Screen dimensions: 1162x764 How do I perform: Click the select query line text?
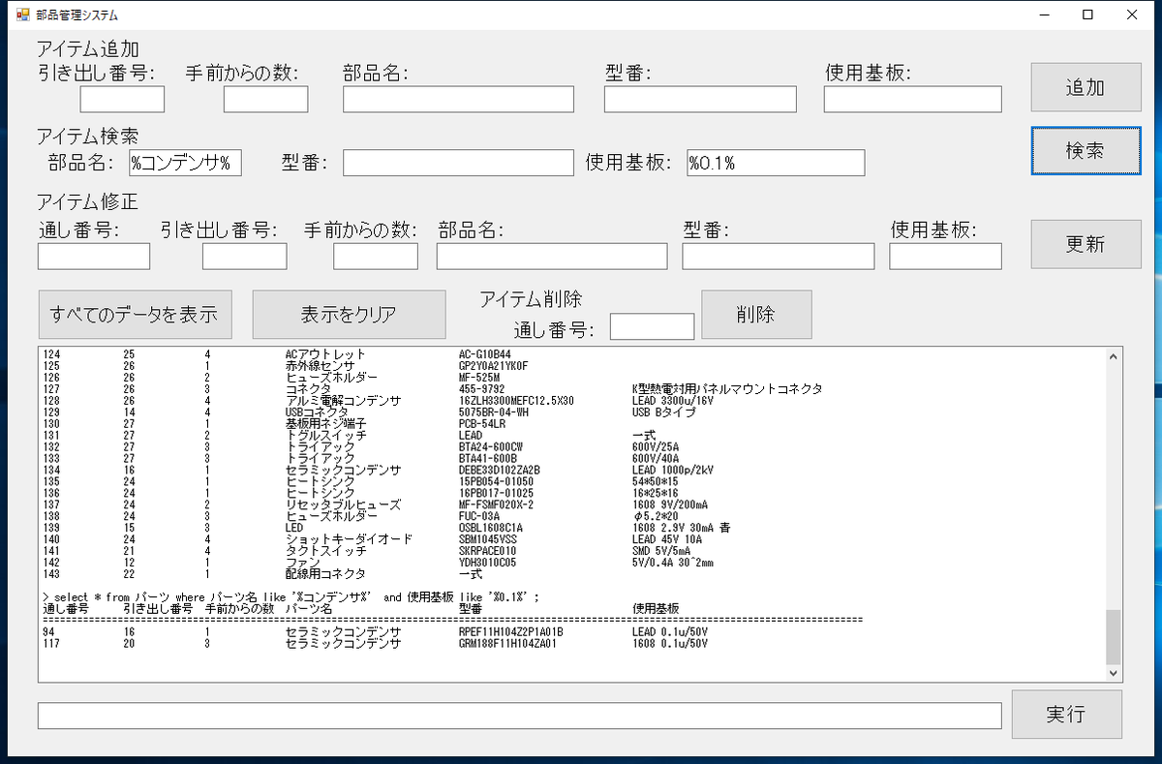coord(290,597)
